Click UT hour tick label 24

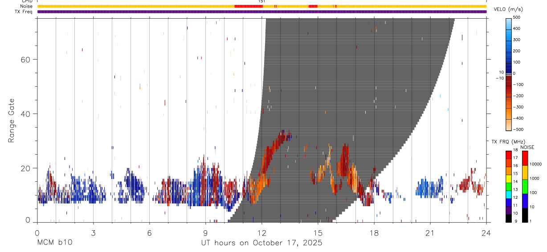coord(486,233)
